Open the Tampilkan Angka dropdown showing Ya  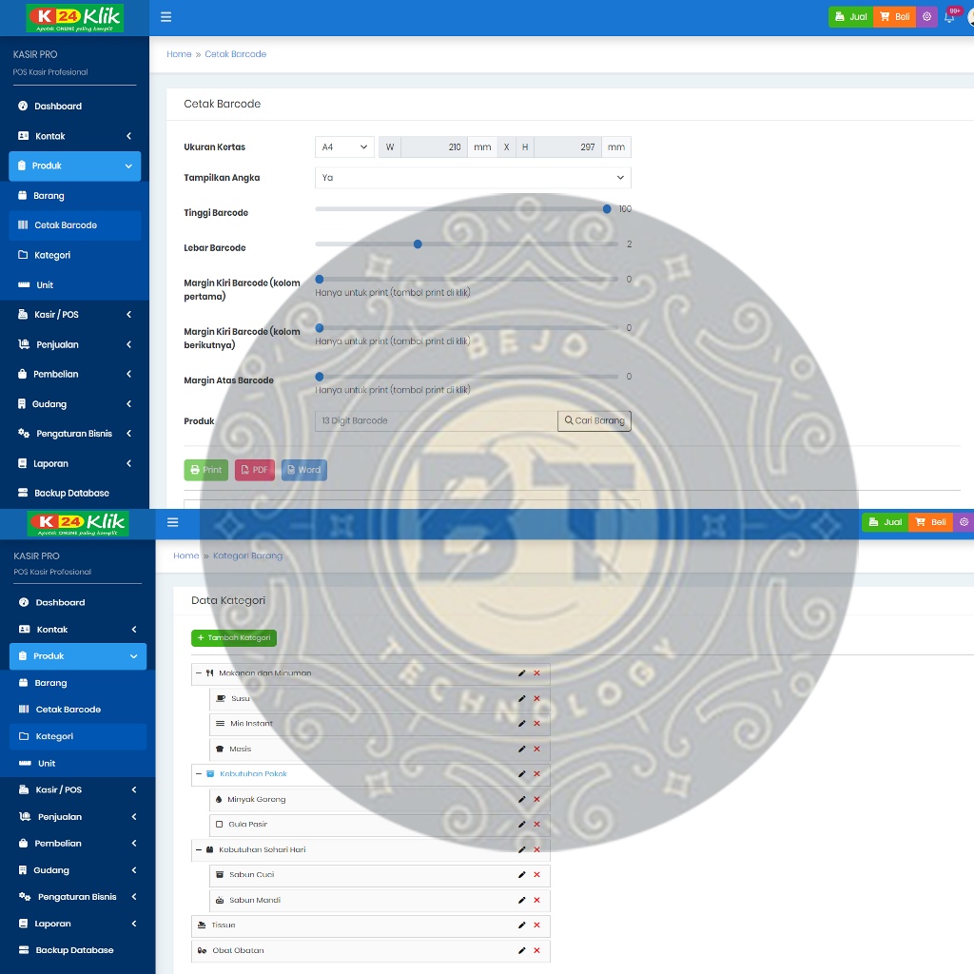(x=473, y=178)
